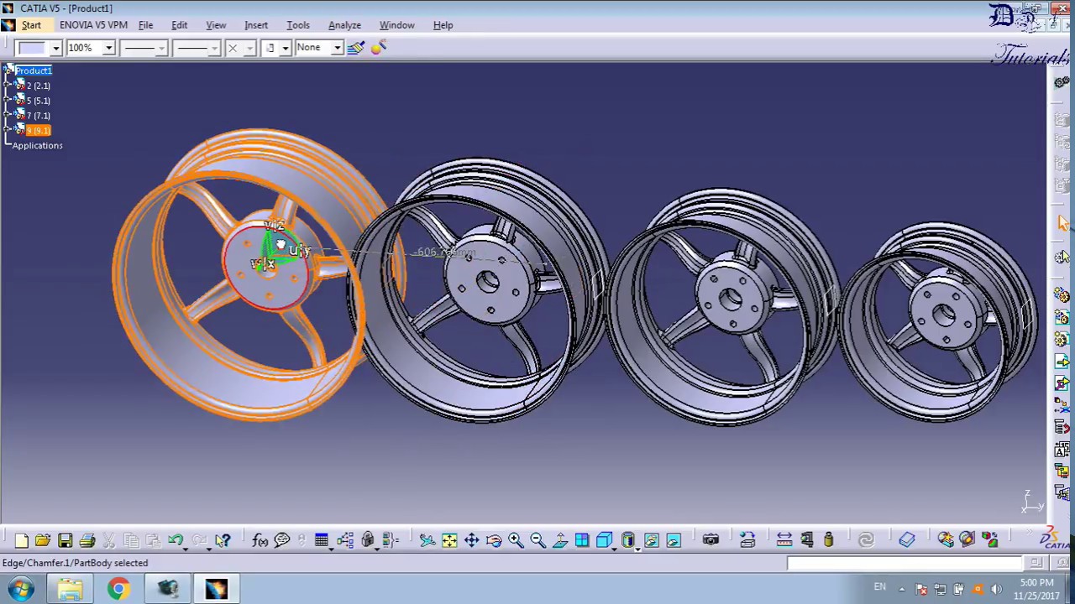Click the isometric view cube icon
The width and height of the screenshot is (1075, 604).
pos(604,540)
